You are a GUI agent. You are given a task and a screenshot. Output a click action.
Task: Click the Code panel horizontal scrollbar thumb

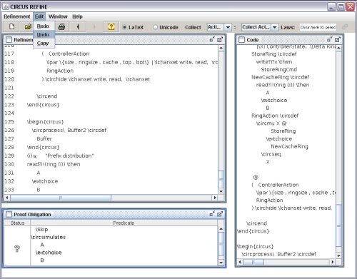click(253, 262)
